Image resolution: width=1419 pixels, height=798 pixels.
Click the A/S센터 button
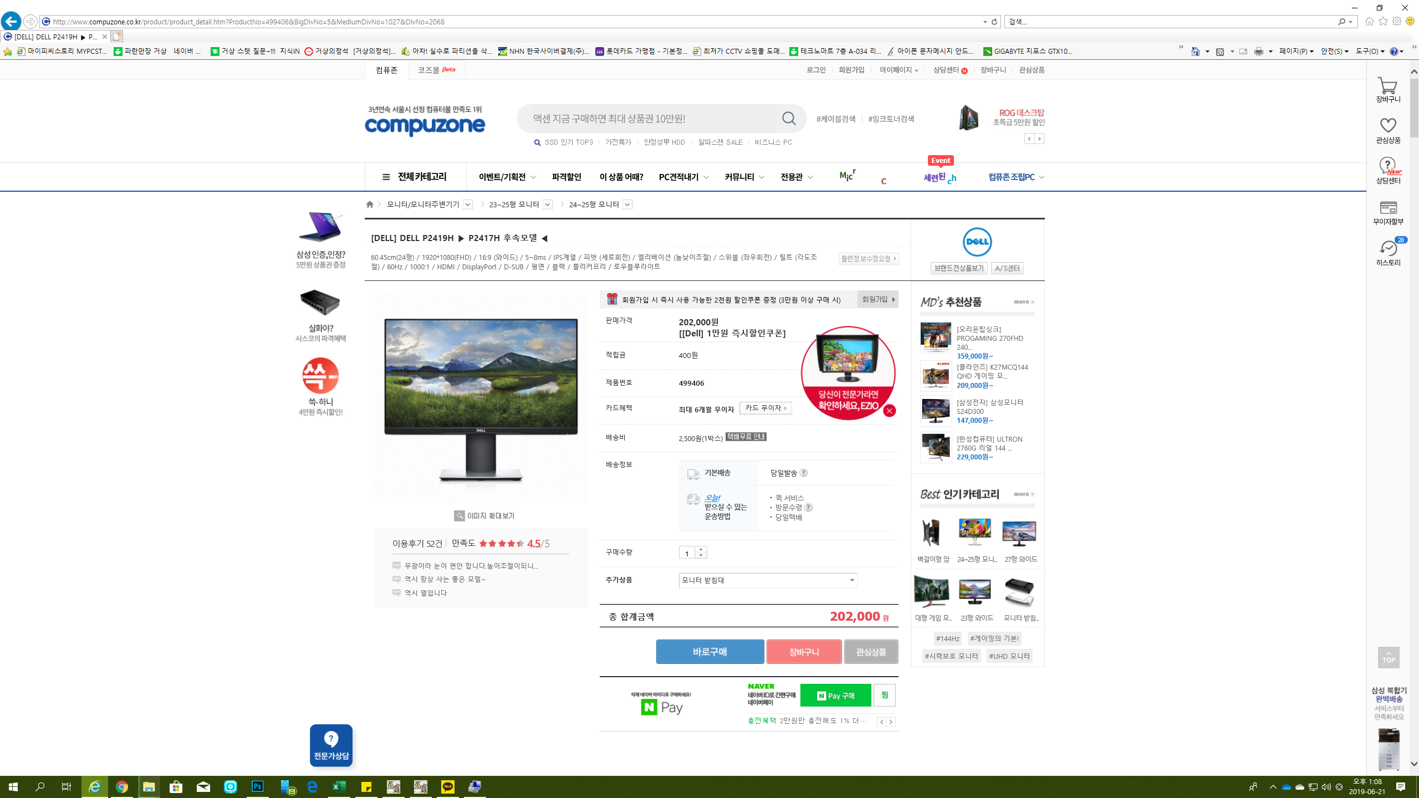coord(1007,268)
